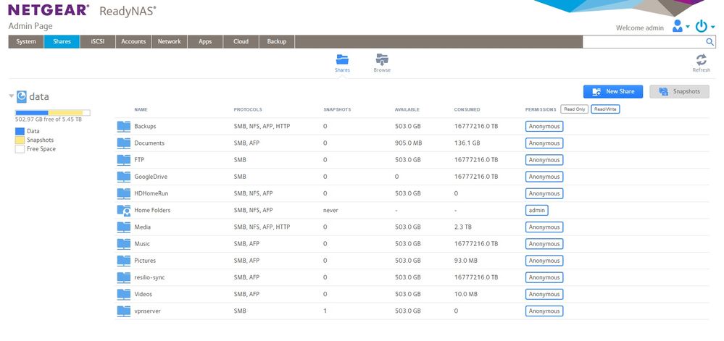Click the data volume disk icon
Image resolution: width=724 pixels, height=341 pixels.
click(x=22, y=96)
